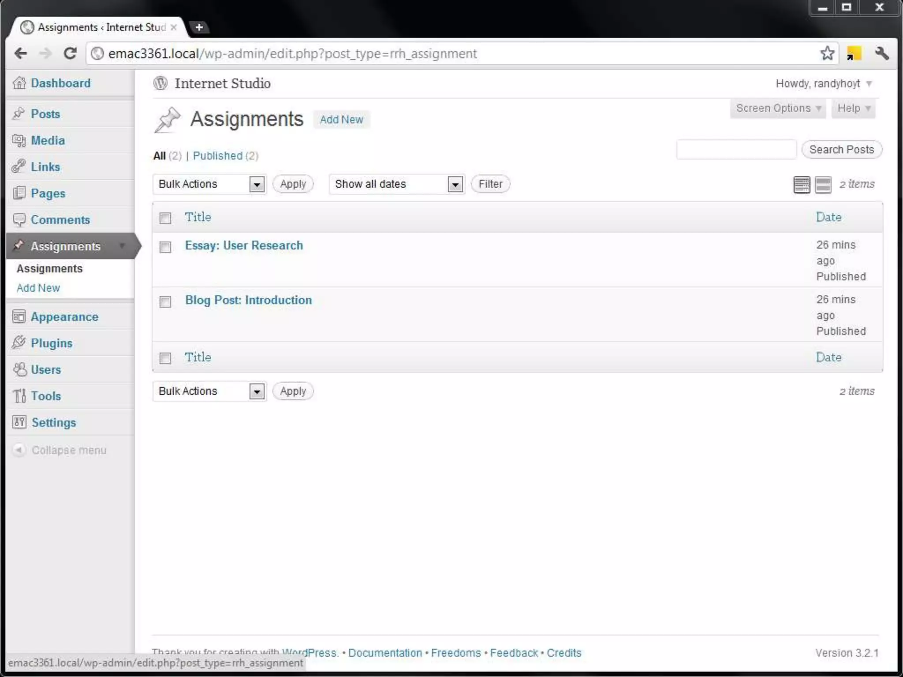Click the search posts text field
This screenshot has height=677, width=903.
pyautogui.click(x=736, y=150)
